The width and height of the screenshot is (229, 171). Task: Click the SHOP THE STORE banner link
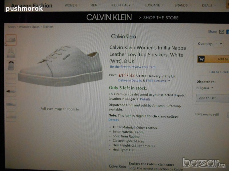(x=159, y=18)
